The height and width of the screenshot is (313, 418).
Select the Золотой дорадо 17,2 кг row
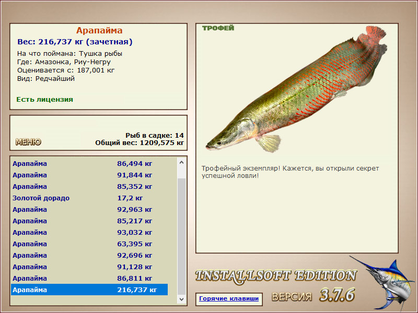coord(89,198)
